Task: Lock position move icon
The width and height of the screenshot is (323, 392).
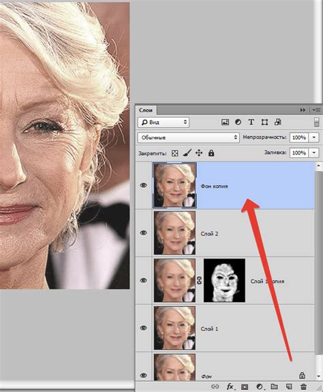Action: point(199,152)
